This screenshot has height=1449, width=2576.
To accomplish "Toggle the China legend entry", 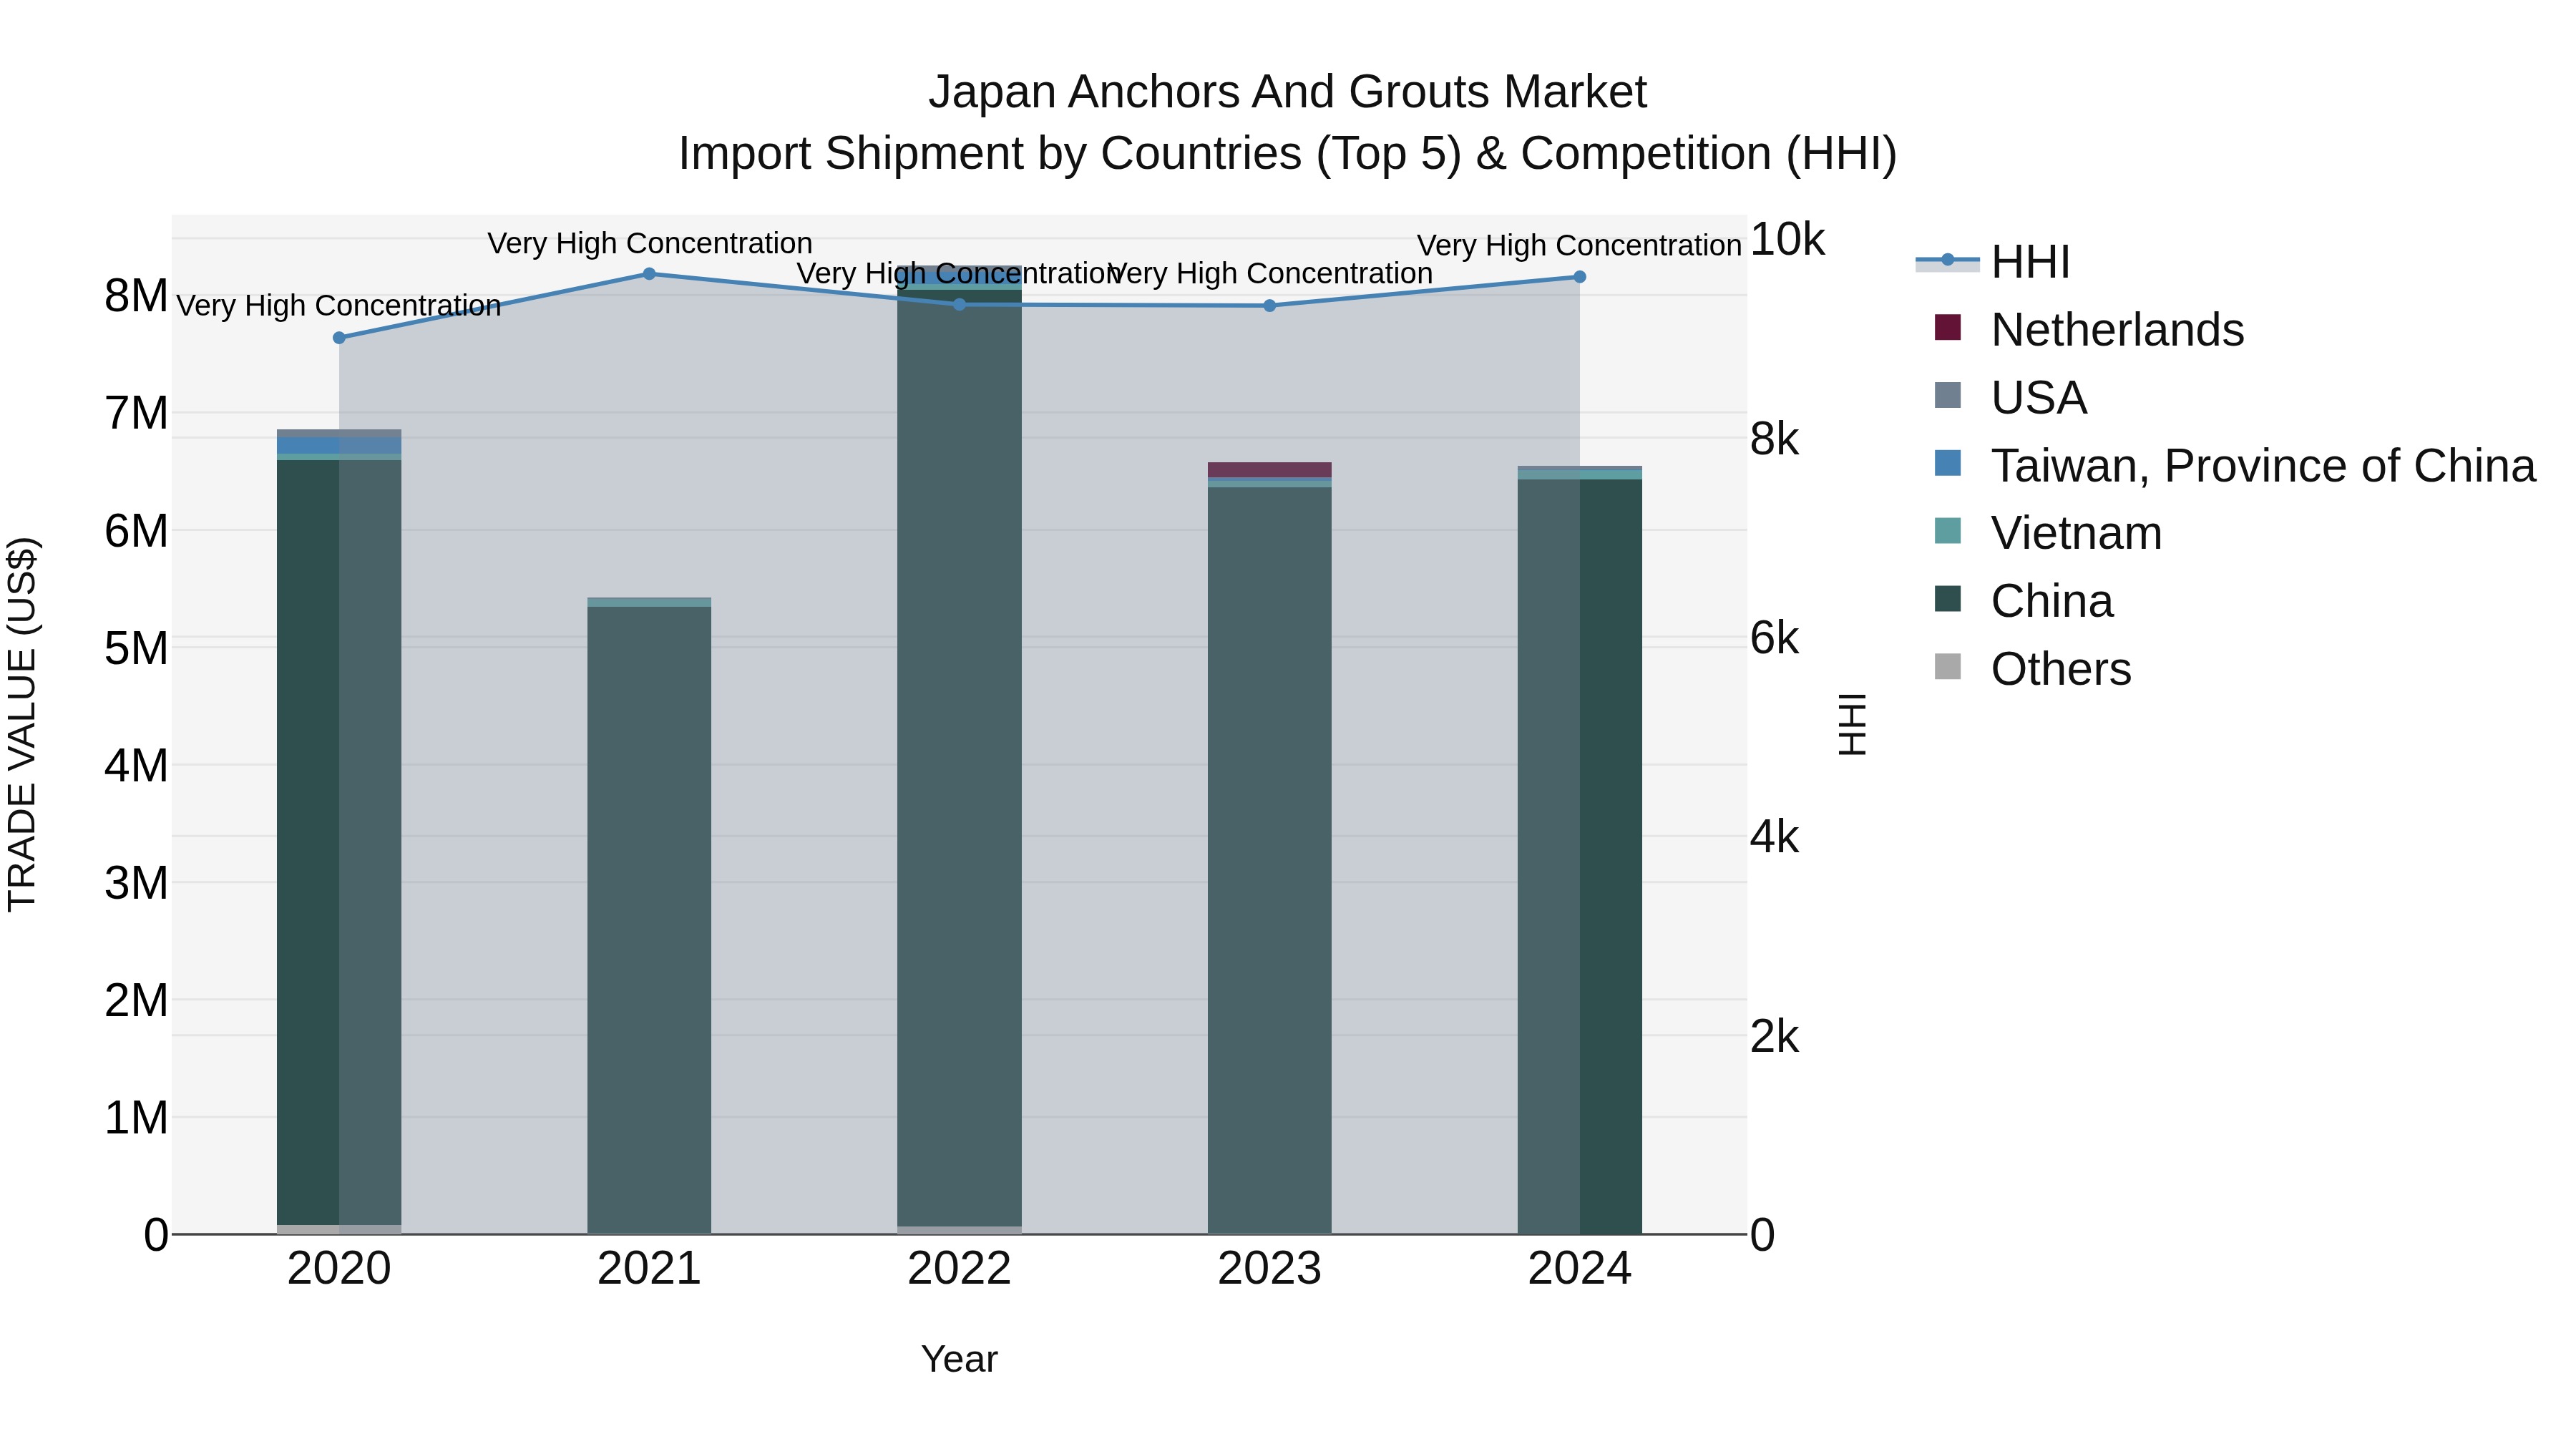I will click(x=2023, y=601).
